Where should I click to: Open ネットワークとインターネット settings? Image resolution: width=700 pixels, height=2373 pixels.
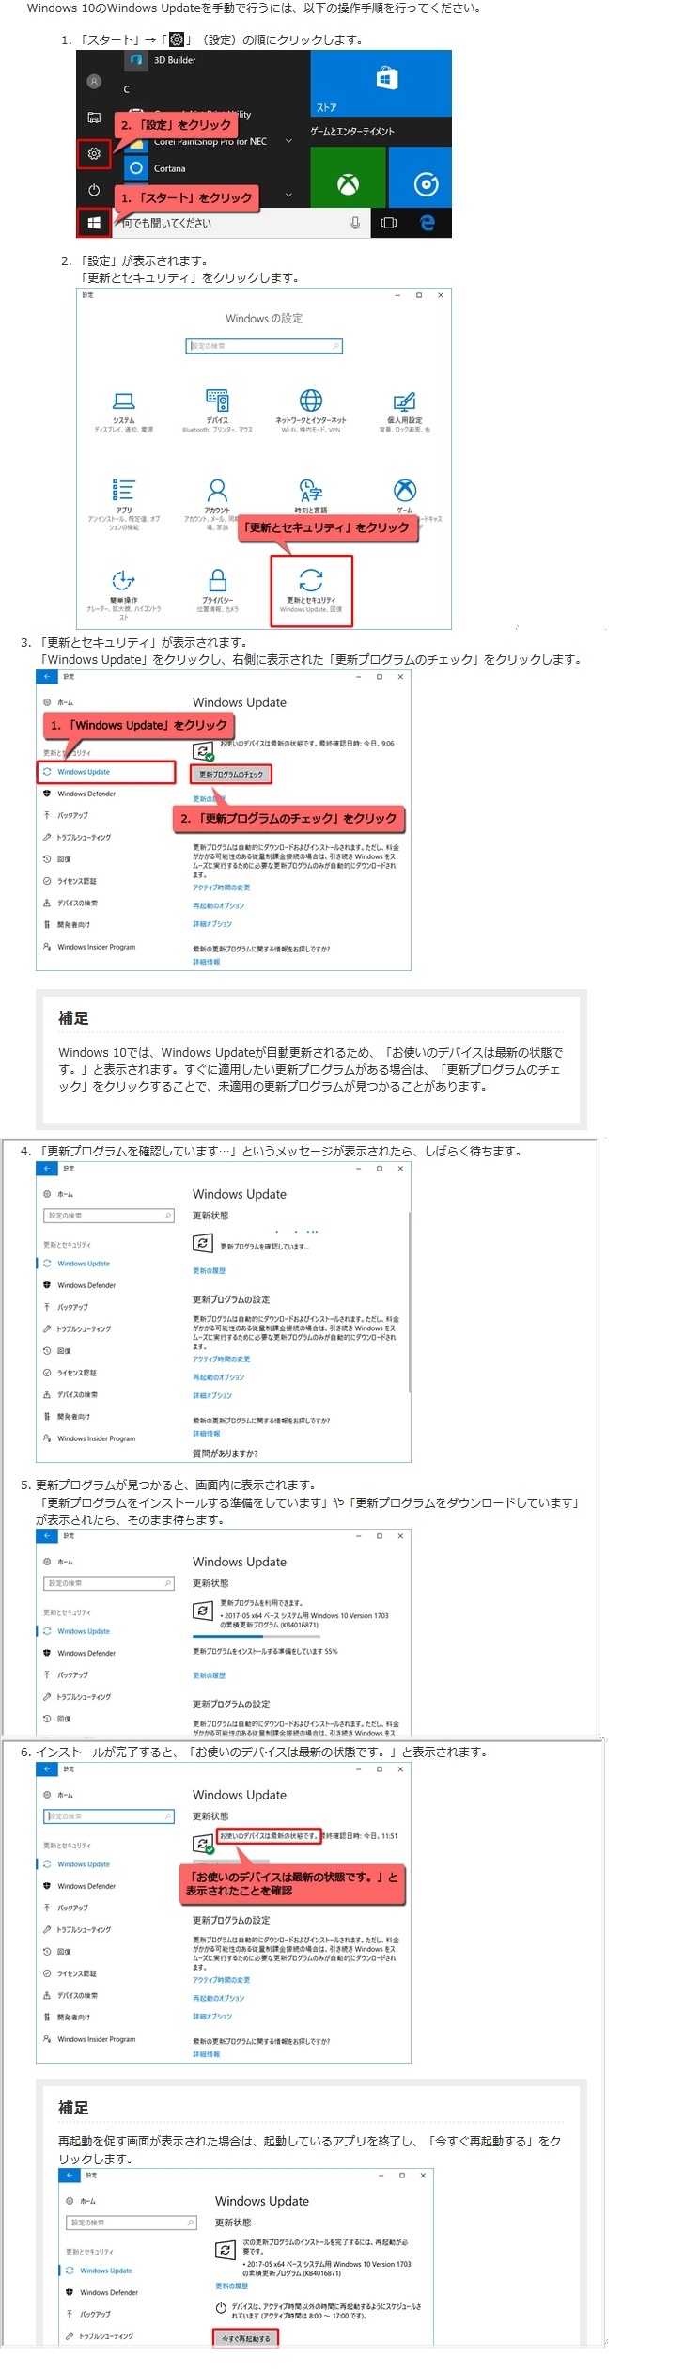click(311, 409)
